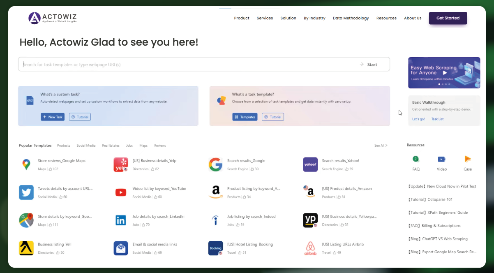Open the ChatGPT VS Web Scraping blog
The height and width of the screenshot is (273, 494).
click(x=437, y=239)
